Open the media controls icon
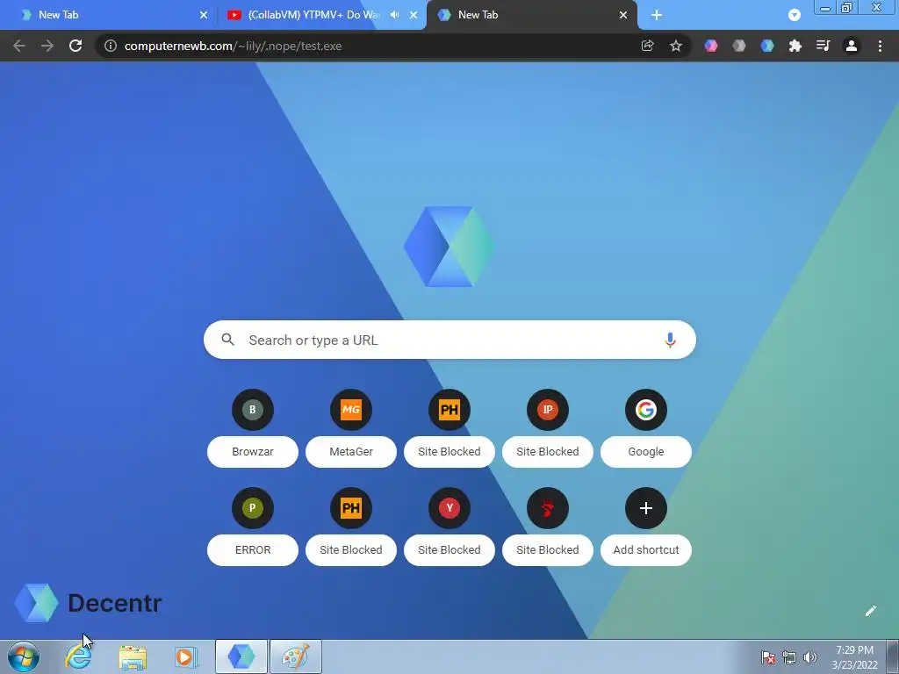This screenshot has height=674, width=899. pos(823,46)
